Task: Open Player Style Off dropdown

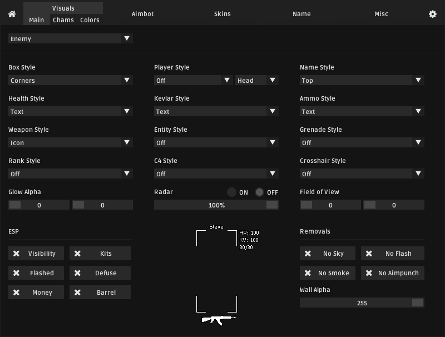Action: [x=193, y=80]
